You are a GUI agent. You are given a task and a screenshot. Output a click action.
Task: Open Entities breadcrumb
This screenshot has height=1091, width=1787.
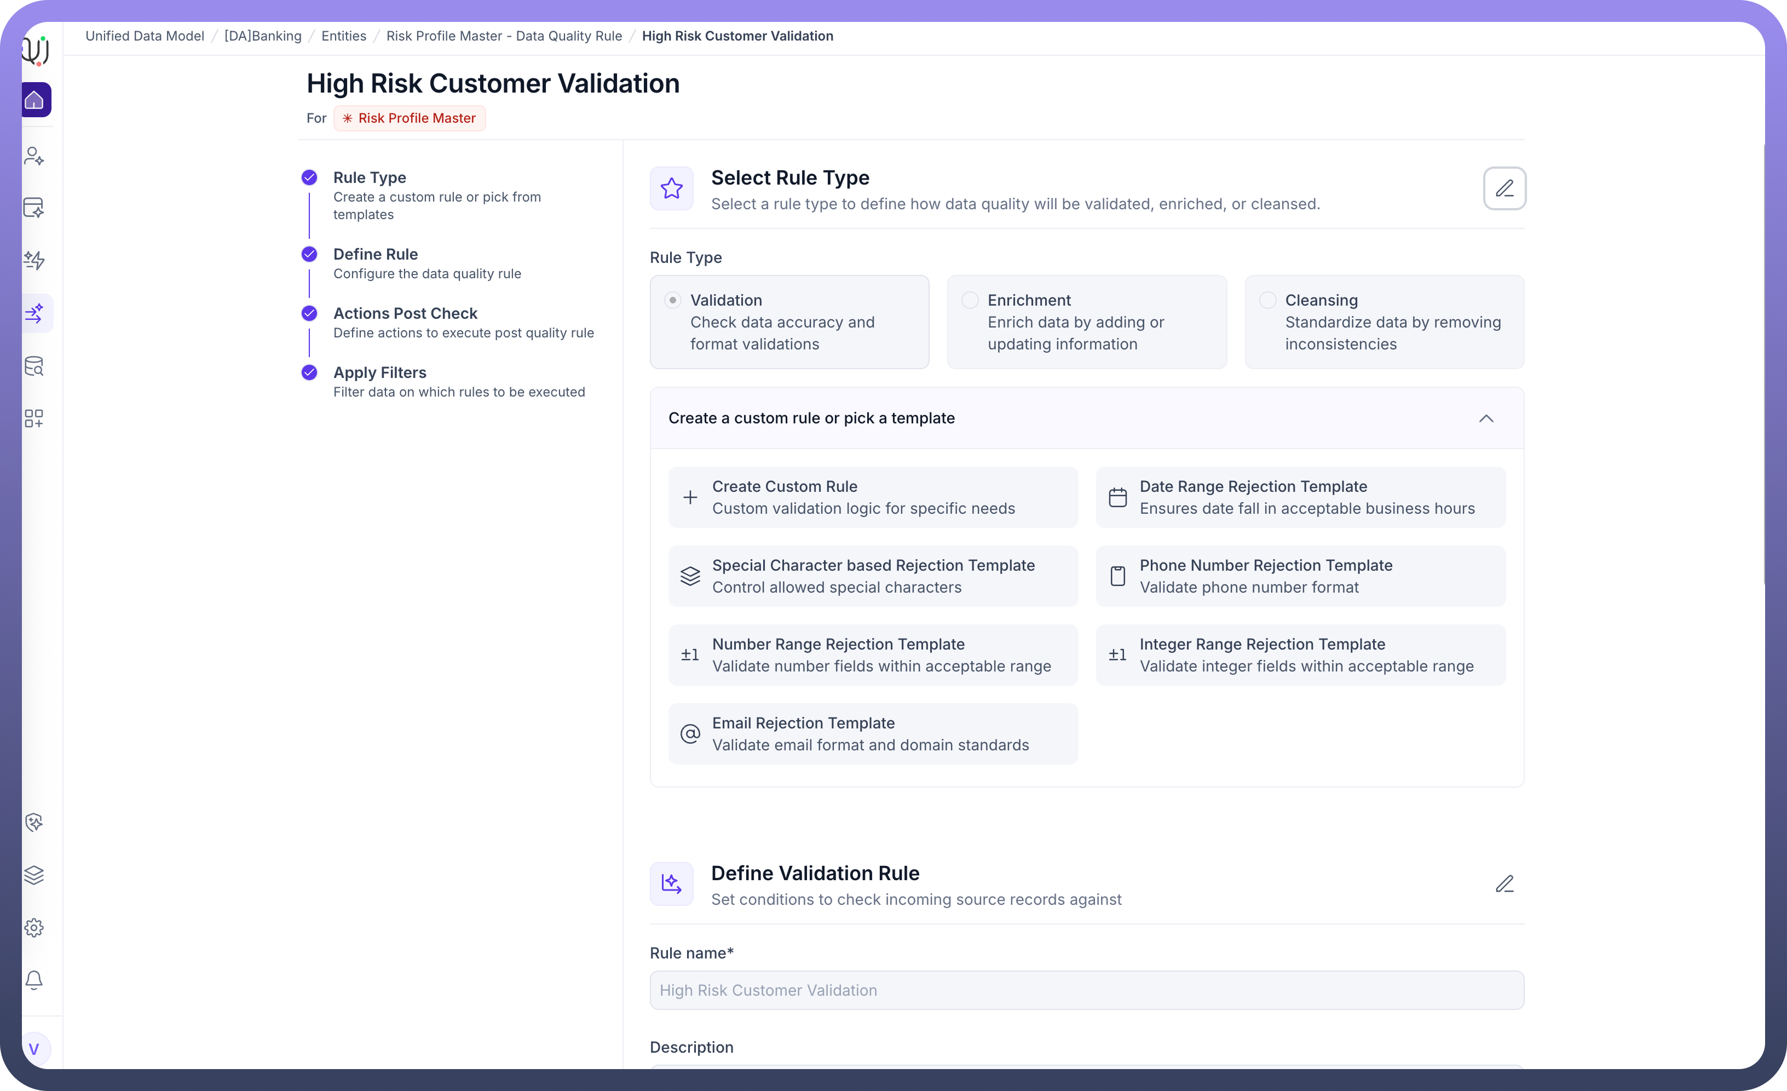point(344,36)
